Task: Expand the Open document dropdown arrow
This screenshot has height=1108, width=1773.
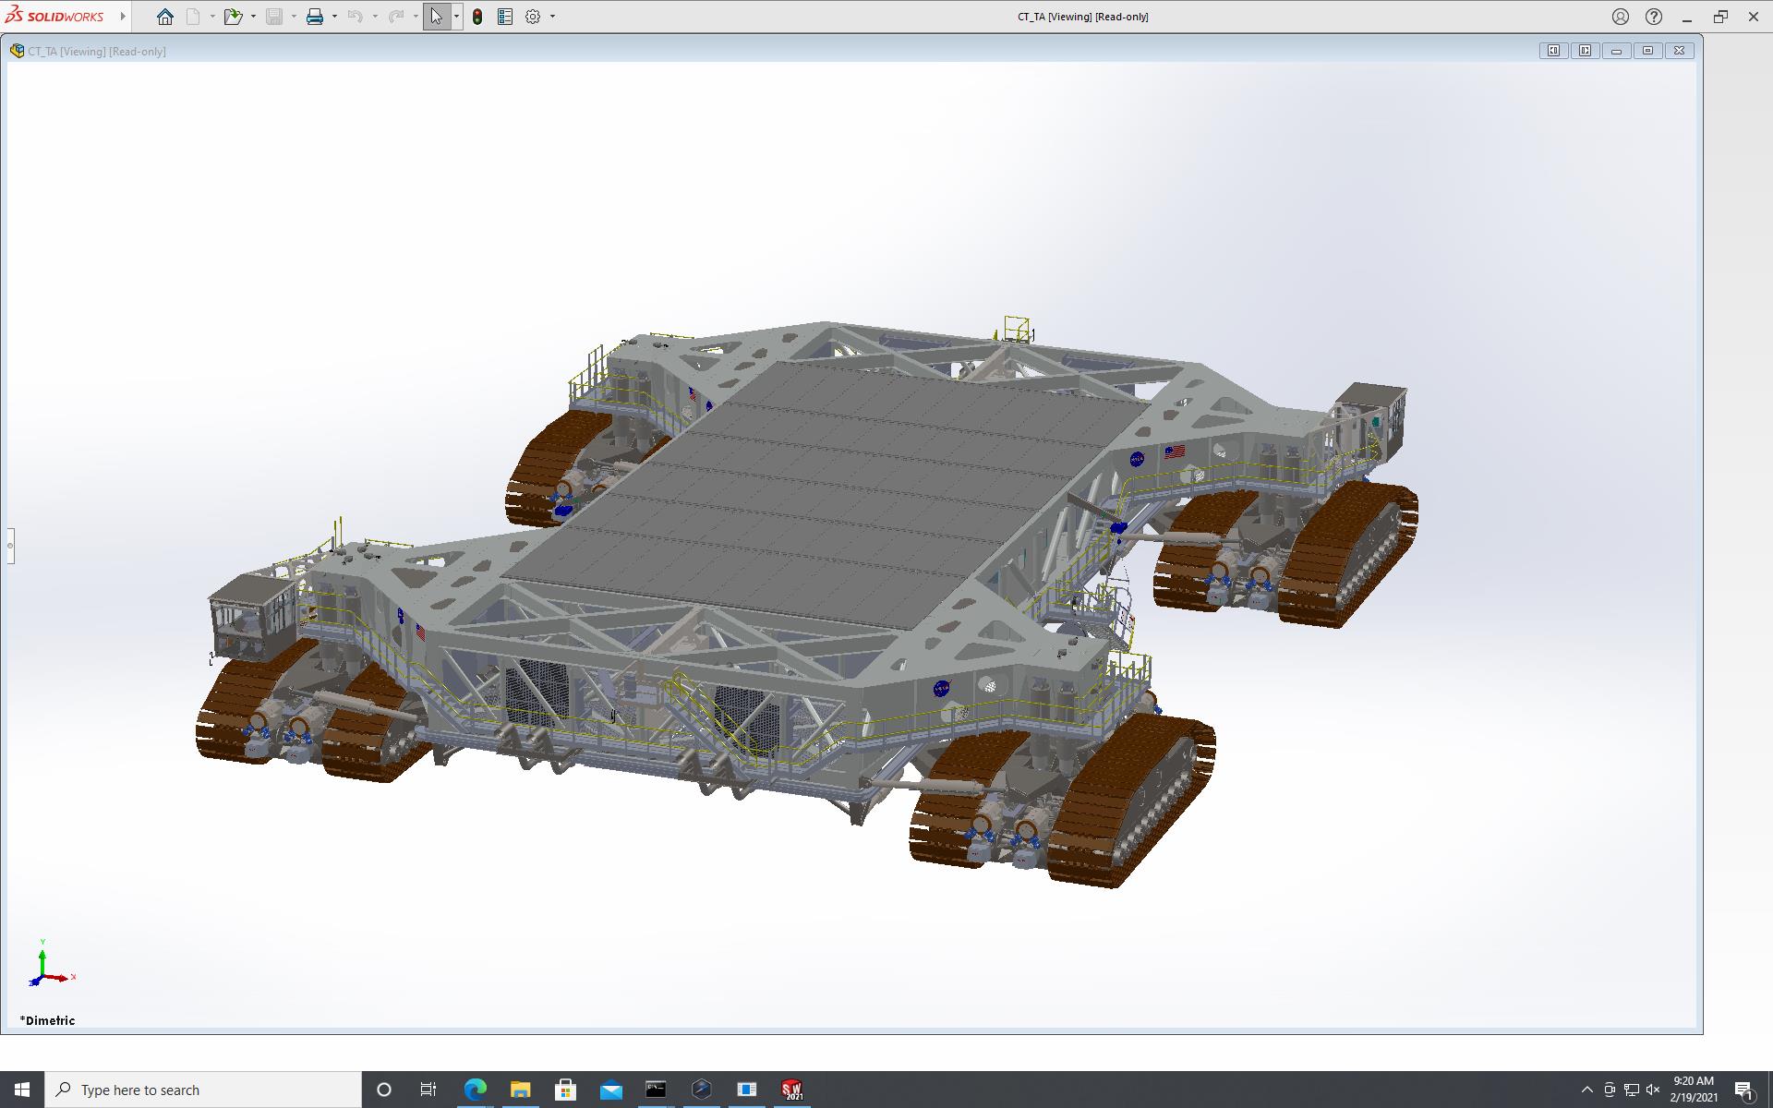Action: (x=253, y=17)
